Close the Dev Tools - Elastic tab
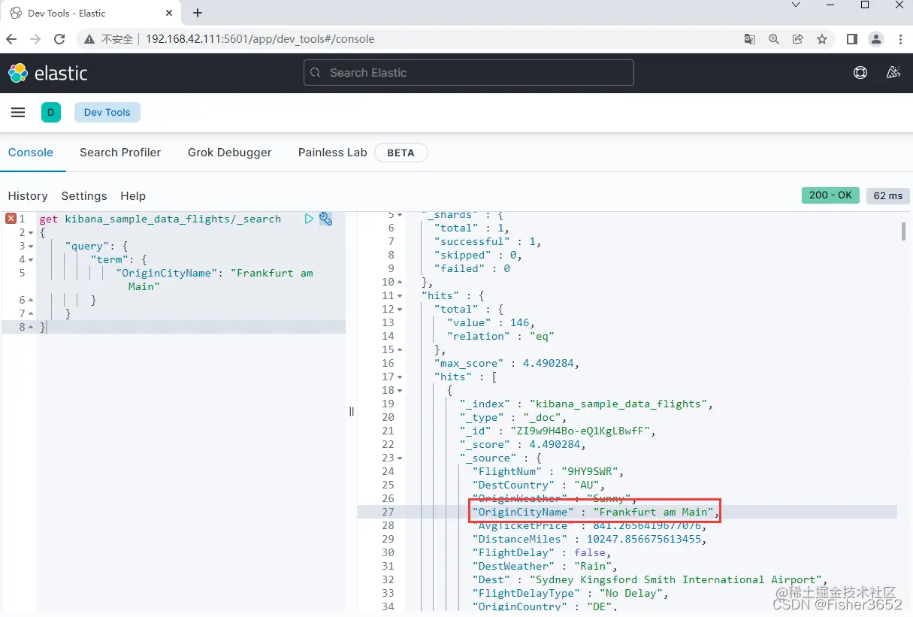 point(170,13)
